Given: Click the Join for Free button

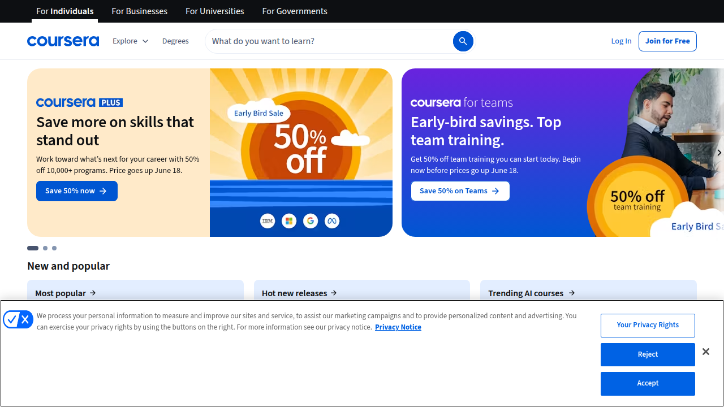Looking at the screenshot, I should [667, 41].
